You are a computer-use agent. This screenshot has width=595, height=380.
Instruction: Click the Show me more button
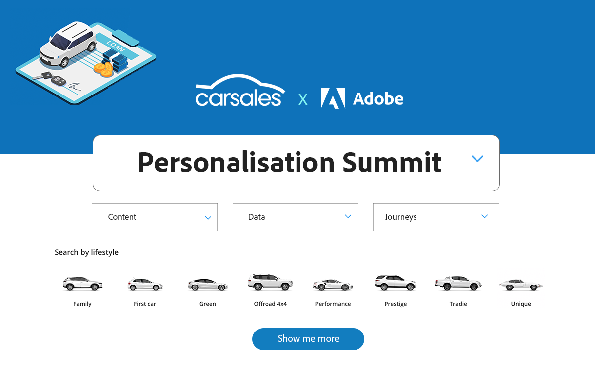308,339
